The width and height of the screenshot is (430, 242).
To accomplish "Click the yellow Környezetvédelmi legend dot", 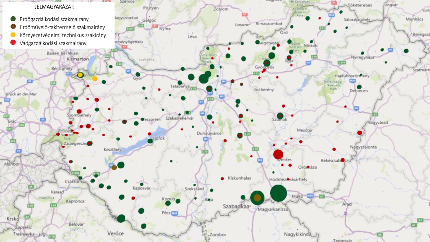I will pyautogui.click(x=13, y=35).
